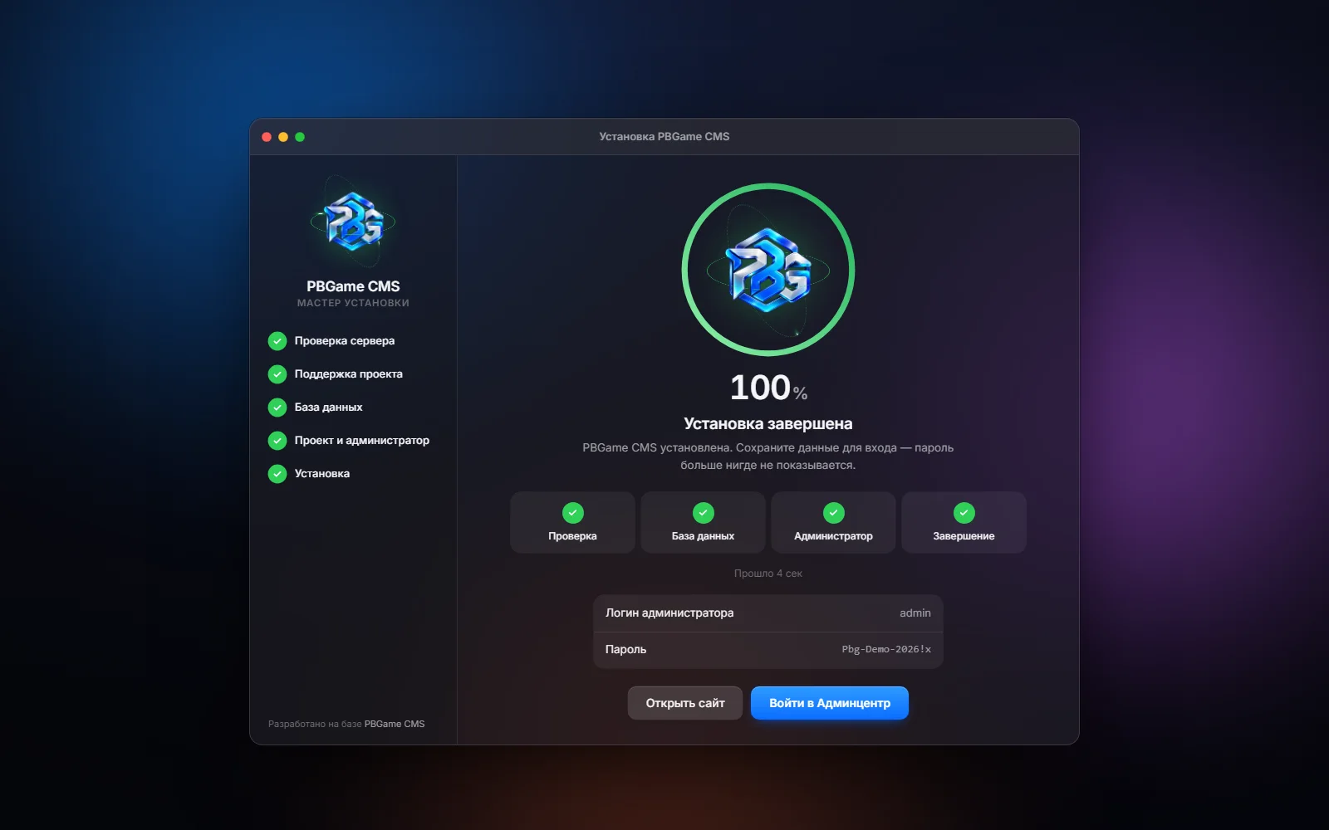Screen dimensions: 1329x830
Task: Click the Завершение card label
Action: click(x=964, y=536)
